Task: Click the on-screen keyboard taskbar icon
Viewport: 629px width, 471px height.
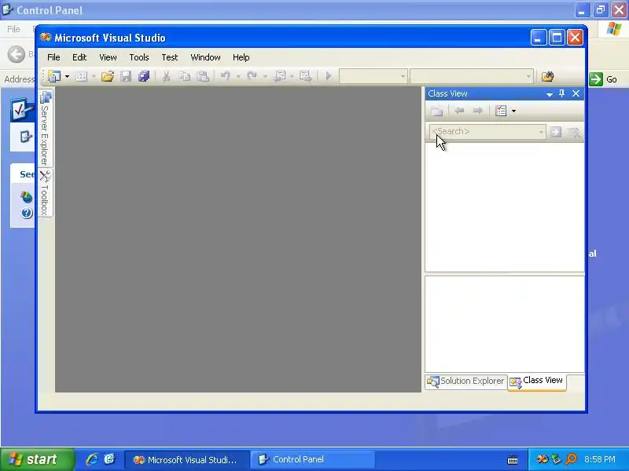Action: [x=513, y=459]
